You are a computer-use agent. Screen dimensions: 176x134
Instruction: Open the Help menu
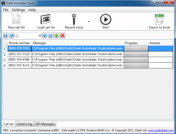[x=32, y=10]
